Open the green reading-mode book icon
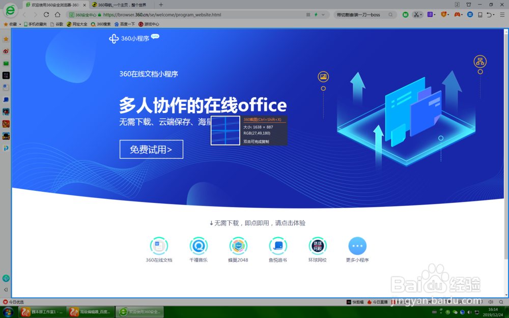The width and height of the screenshot is (509, 318). (x=405, y=15)
